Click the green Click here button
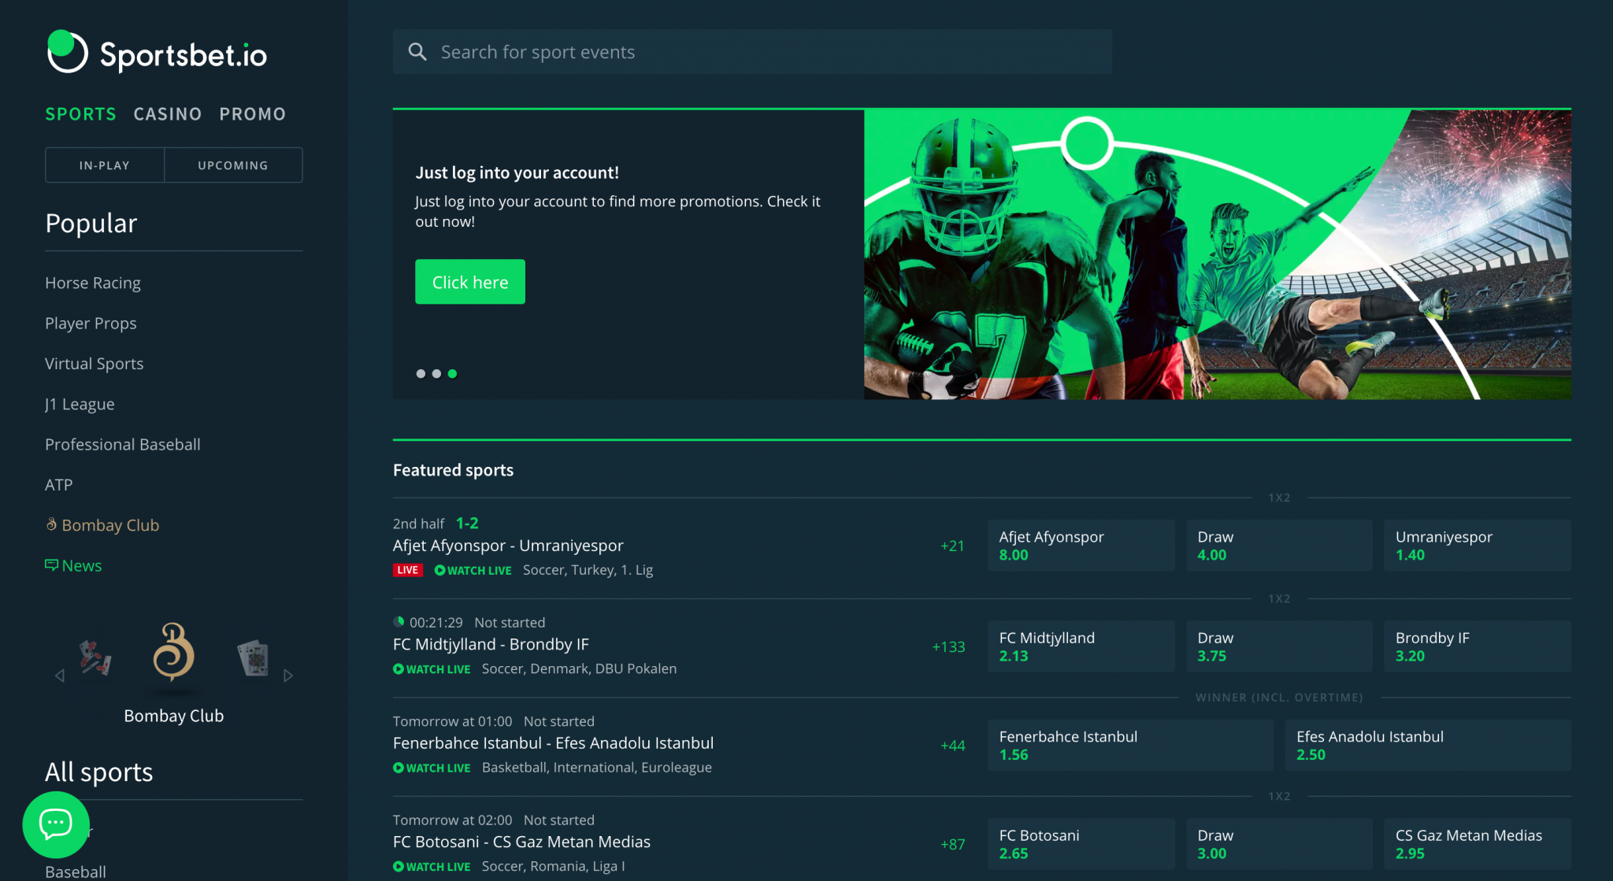Image resolution: width=1613 pixels, height=881 pixels. (470, 282)
